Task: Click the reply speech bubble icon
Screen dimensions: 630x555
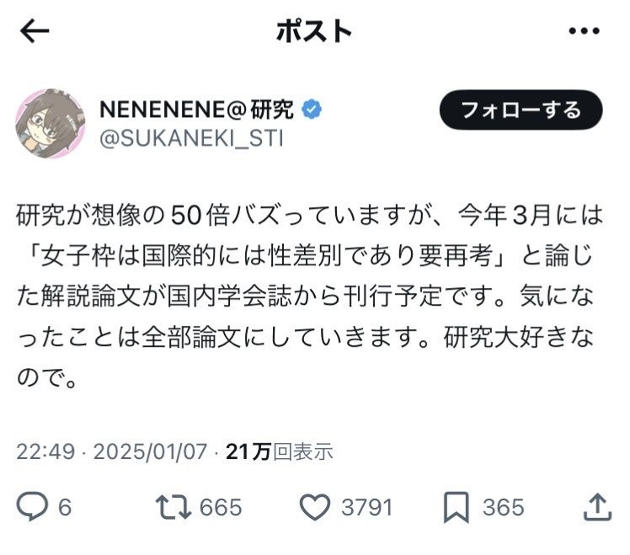Action: click(x=33, y=507)
